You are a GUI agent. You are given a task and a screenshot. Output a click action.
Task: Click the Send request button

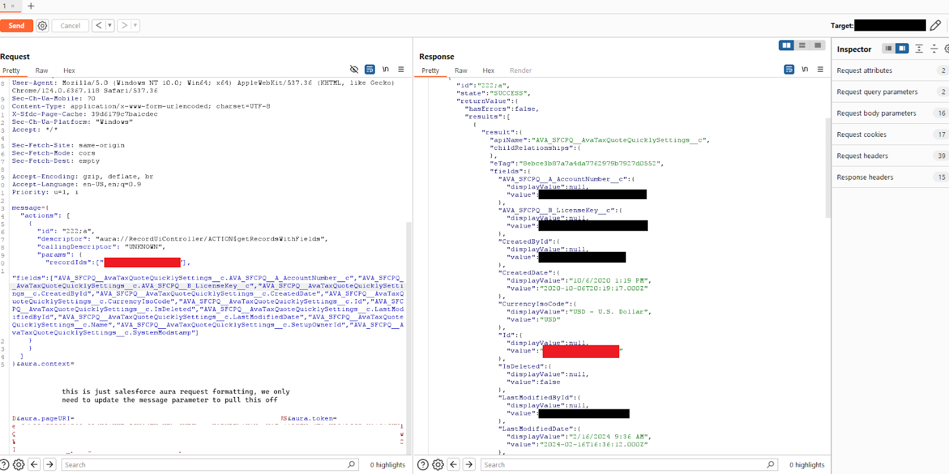pyautogui.click(x=17, y=25)
